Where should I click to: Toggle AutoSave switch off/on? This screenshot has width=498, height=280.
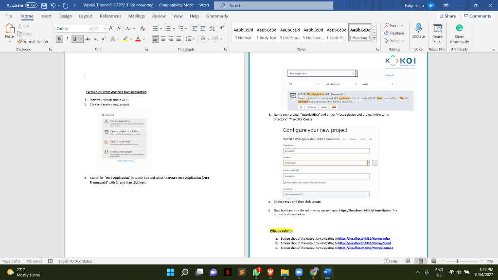[x=31, y=5]
